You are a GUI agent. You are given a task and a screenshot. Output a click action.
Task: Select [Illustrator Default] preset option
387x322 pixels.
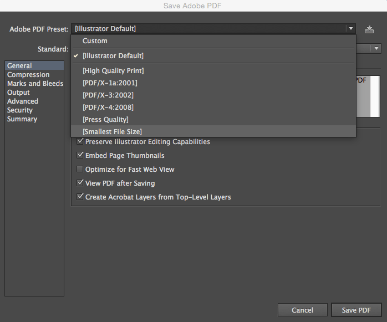[213, 56]
